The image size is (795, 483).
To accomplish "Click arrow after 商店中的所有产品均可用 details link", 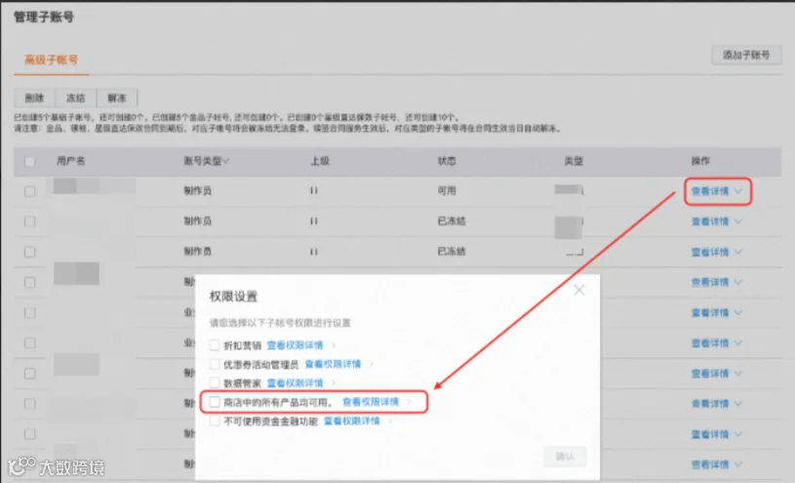I will [x=410, y=402].
